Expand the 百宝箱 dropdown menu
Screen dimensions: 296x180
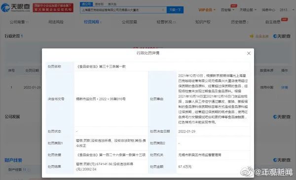[227, 10]
